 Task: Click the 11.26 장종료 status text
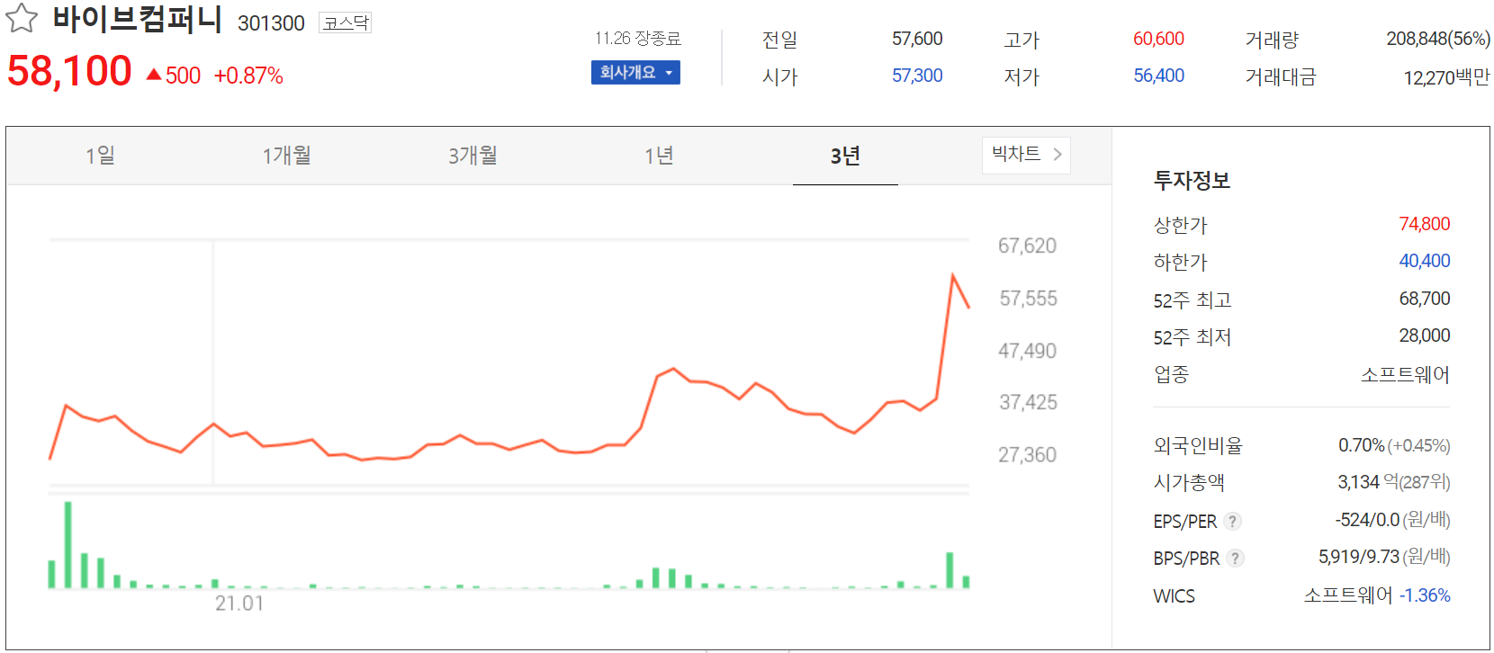click(x=637, y=38)
